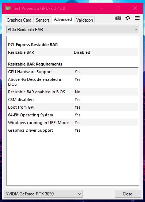Screen dimensions: 145x202
Task: Select the CSM disabled row
Action: point(73,100)
